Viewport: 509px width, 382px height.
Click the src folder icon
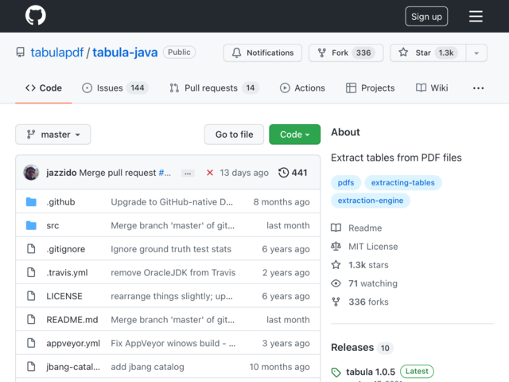pos(31,225)
